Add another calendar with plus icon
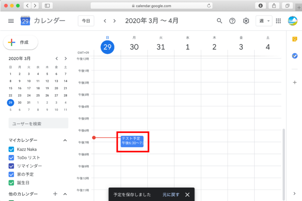 click(55, 194)
